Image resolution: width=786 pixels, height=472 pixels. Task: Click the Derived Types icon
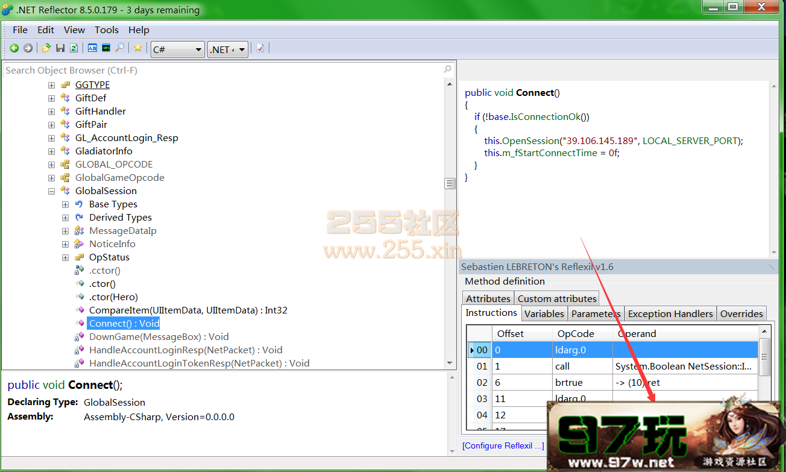(x=79, y=217)
